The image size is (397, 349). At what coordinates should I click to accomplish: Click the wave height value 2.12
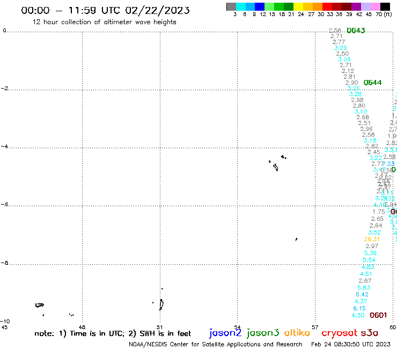348,71
